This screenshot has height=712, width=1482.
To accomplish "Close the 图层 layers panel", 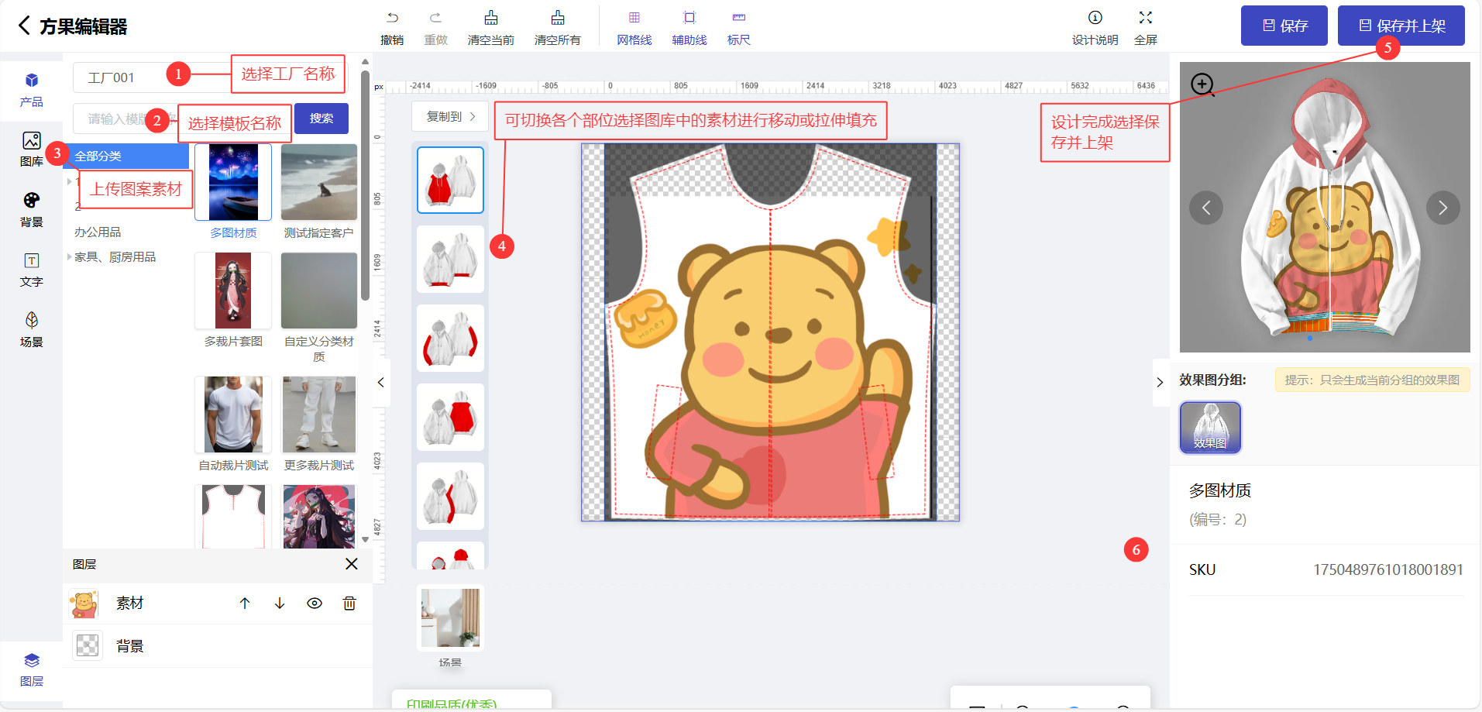I will pos(352,564).
